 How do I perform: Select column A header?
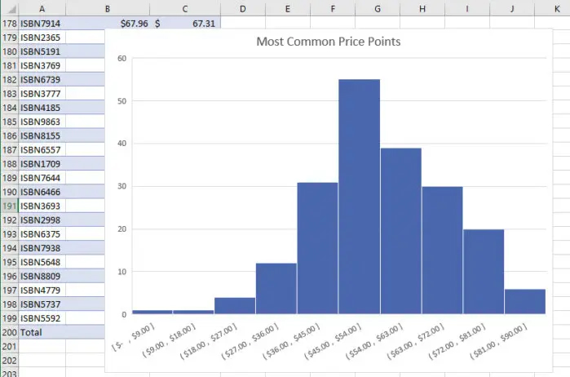coord(42,8)
